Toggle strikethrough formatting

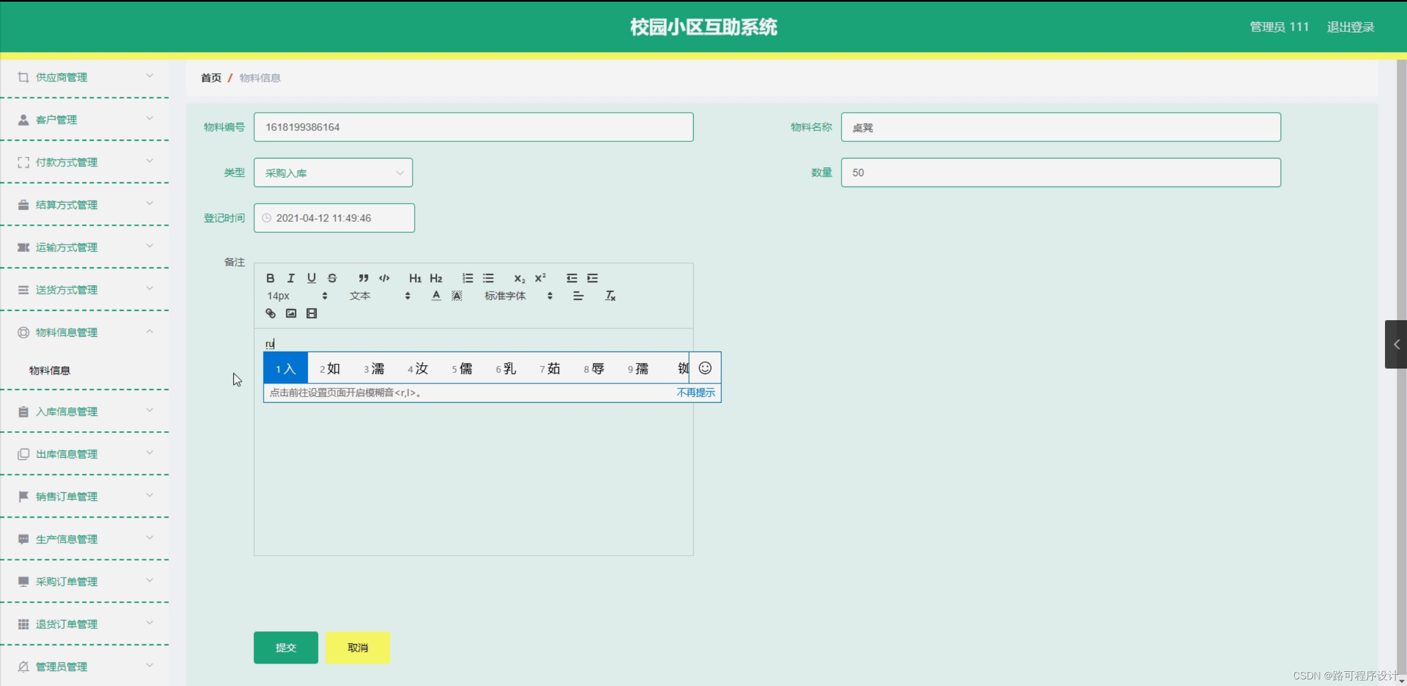coord(332,278)
